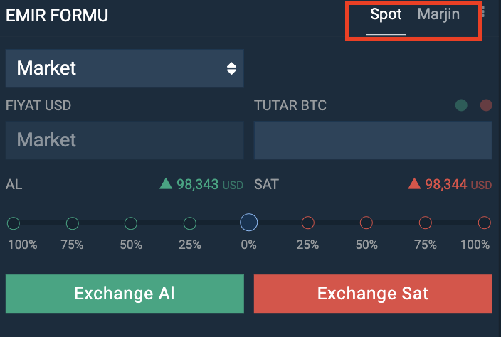Click the FIYAT USD Market price field
Image resolution: width=501 pixels, height=337 pixels.
(x=125, y=140)
